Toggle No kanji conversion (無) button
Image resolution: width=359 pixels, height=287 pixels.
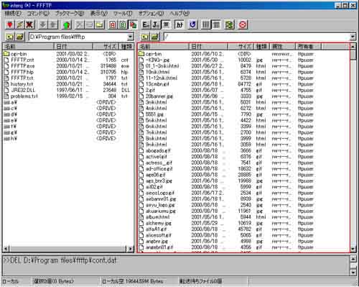166,24
